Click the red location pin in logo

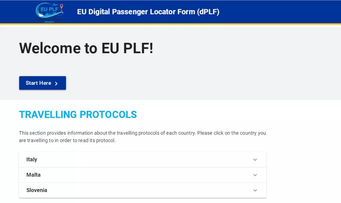point(62,8)
